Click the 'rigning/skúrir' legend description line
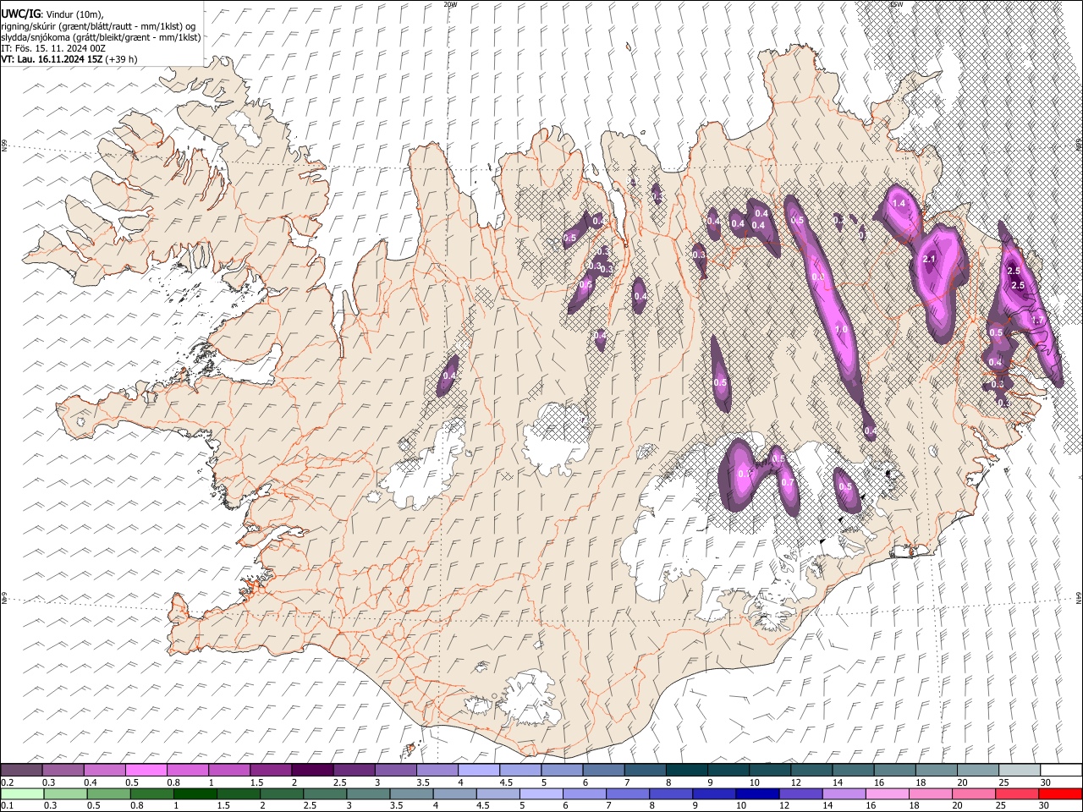 coord(98,26)
